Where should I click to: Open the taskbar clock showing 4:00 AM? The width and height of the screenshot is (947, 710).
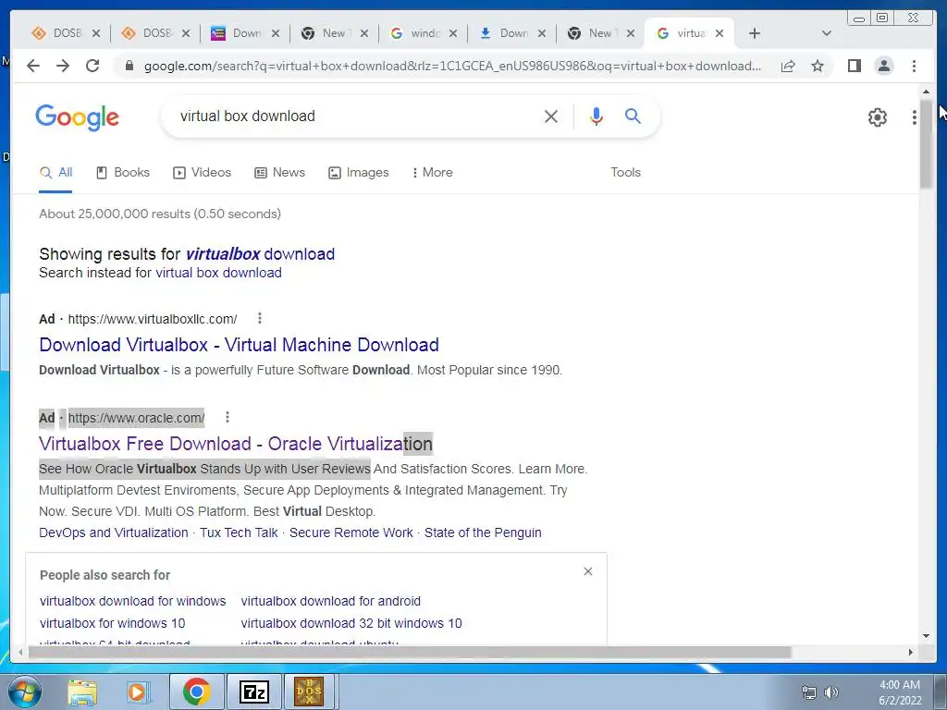click(900, 692)
